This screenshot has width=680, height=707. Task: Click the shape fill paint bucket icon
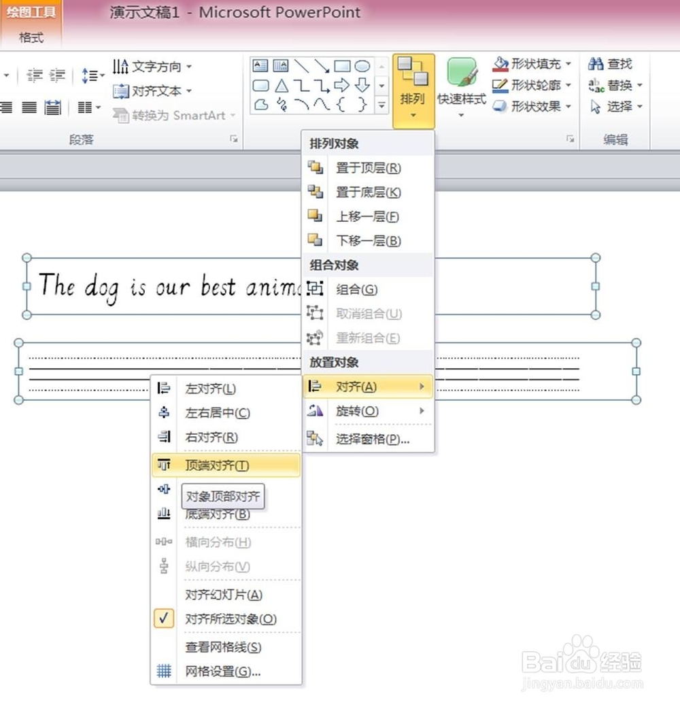(500, 64)
